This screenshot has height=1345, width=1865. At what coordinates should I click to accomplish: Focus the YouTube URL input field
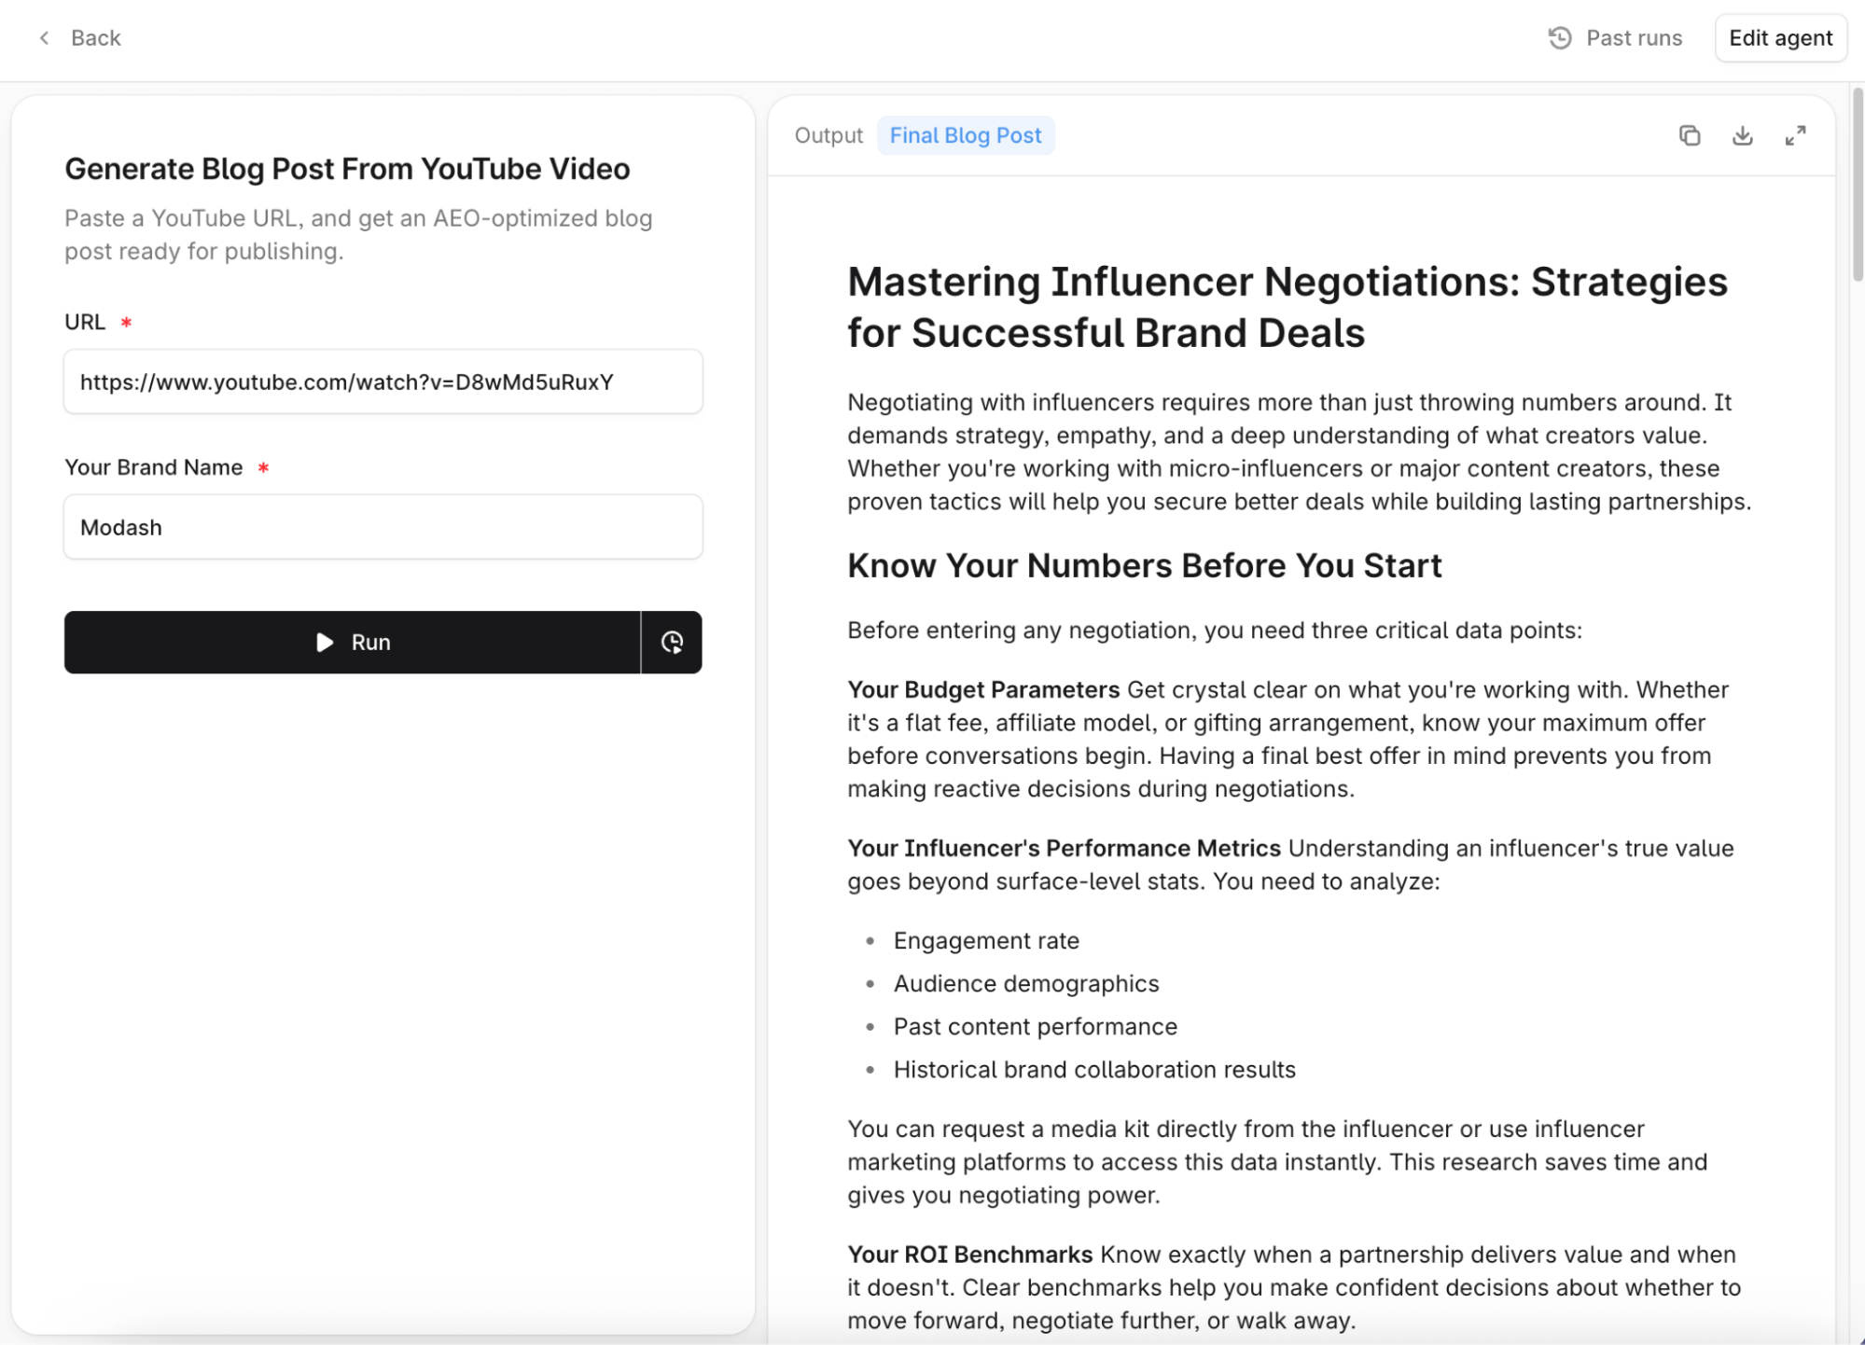click(x=383, y=382)
